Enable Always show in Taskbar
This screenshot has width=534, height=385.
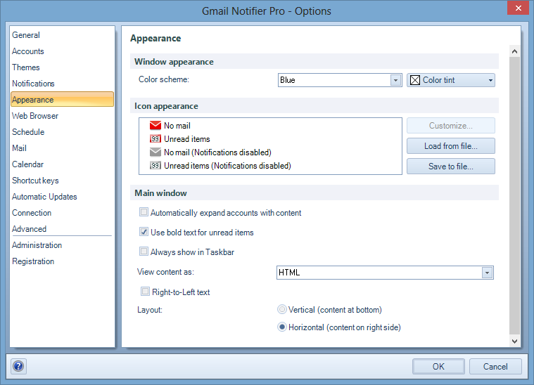pos(144,252)
